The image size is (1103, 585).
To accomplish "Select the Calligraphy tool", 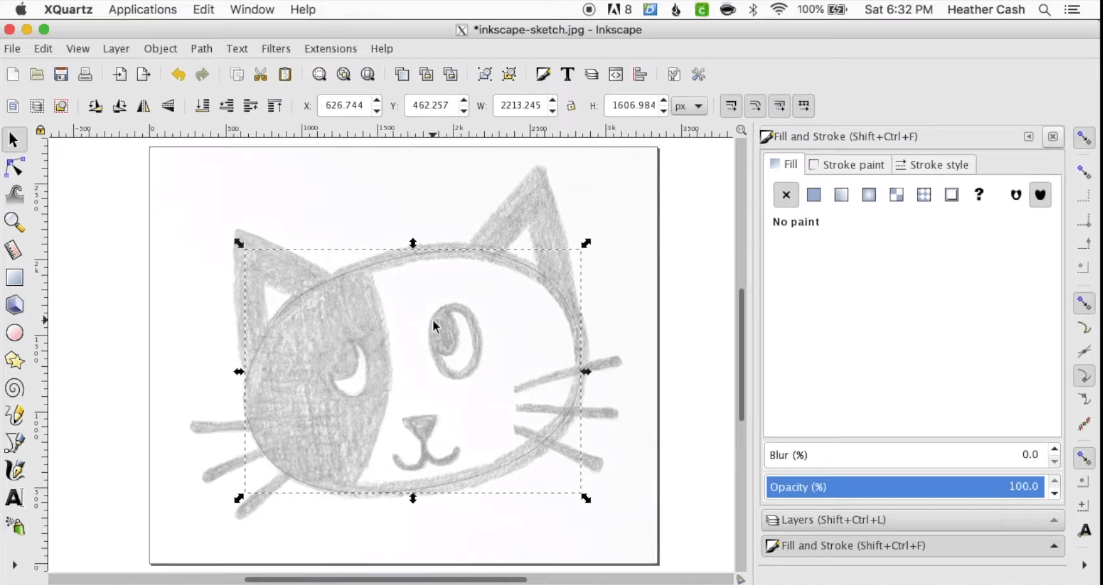I will [14, 470].
